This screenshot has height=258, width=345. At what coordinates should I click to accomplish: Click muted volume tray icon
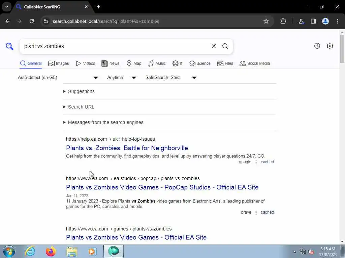pos(311,252)
